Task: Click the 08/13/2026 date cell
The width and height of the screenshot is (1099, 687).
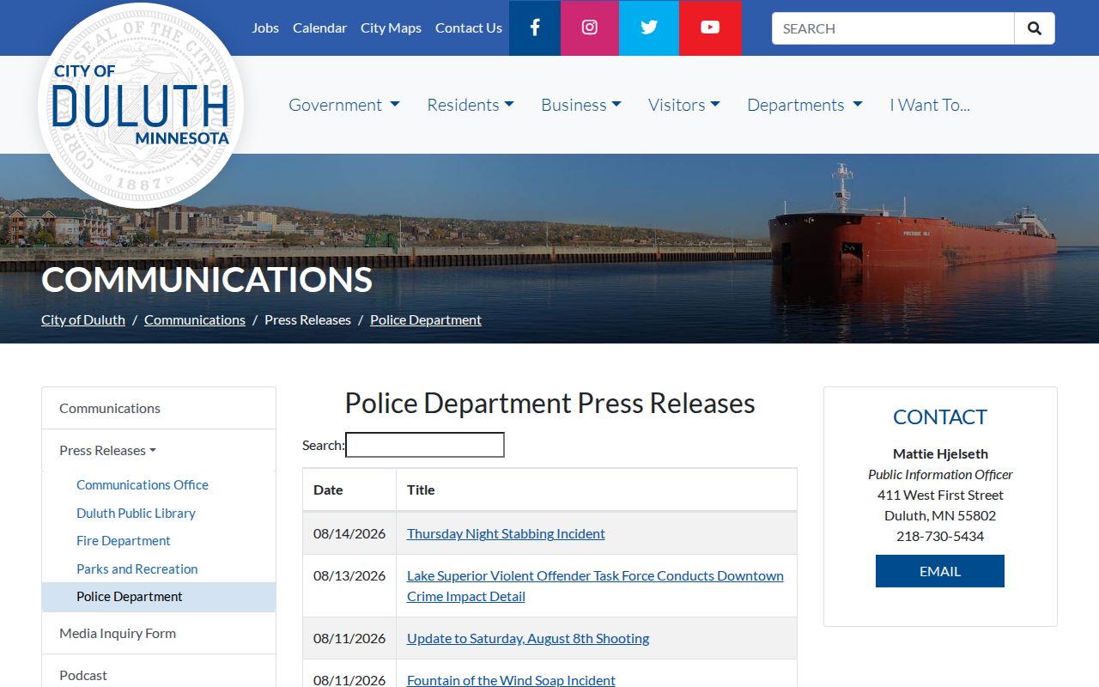Action: click(x=349, y=586)
